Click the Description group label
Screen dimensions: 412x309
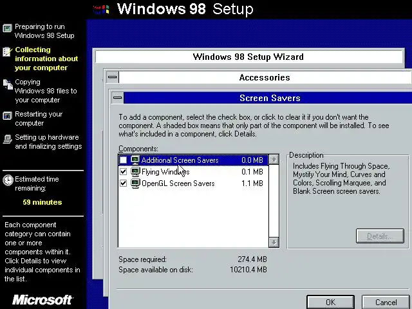coord(306,155)
